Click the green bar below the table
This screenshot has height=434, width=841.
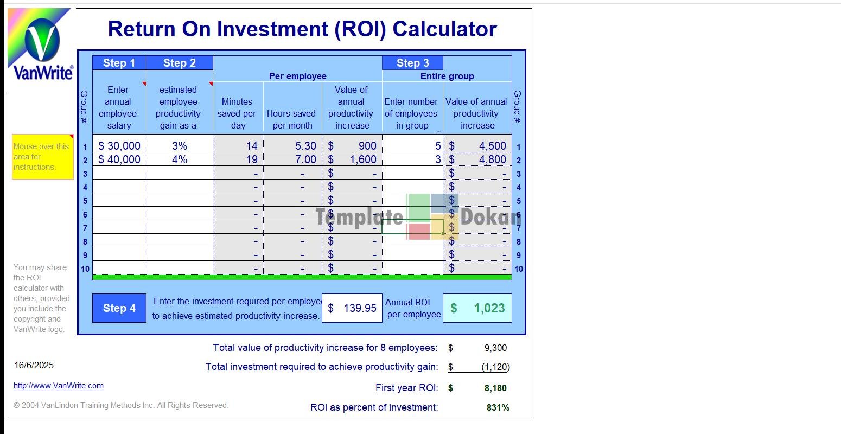click(302, 277)
